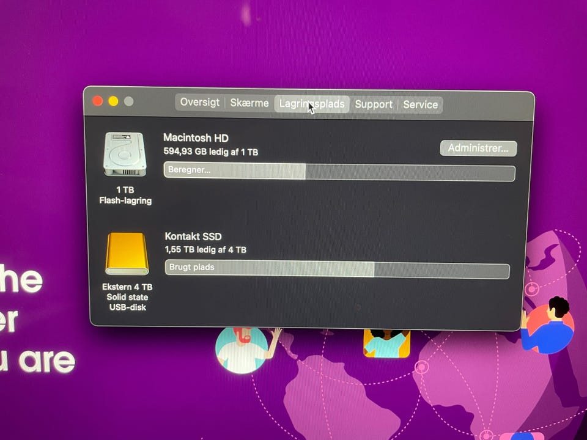This screenshot has width=587, height=440.
Task: Click the text 1,55 TB ledig af 4 TB
Action: (x=205, y=249)
